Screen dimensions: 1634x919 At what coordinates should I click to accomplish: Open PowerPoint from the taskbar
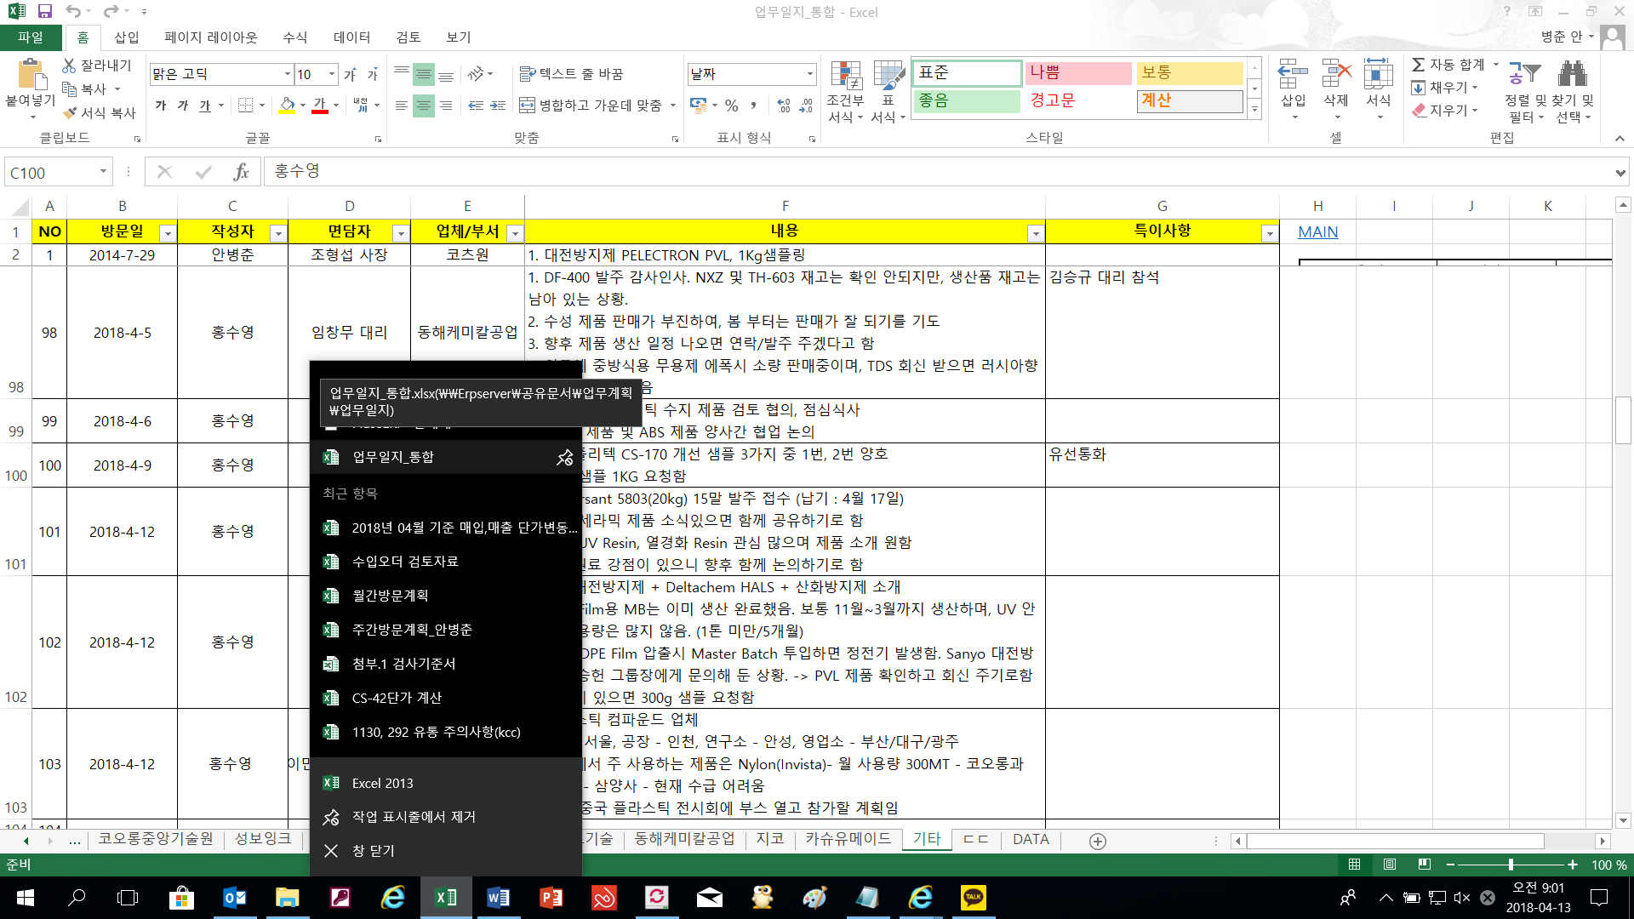pyautogui.click(x=551, y=898)
